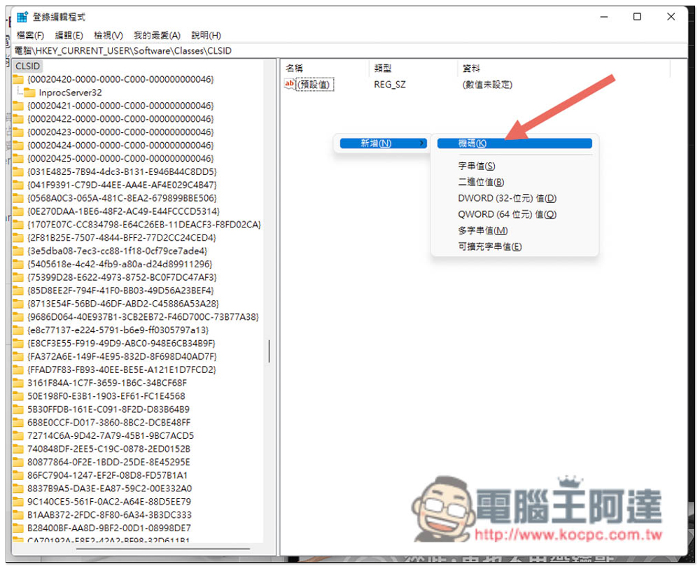Open the 檢視(V) menu
The height and width of the screenshot is (569, 700).
[x=108, y=35]
